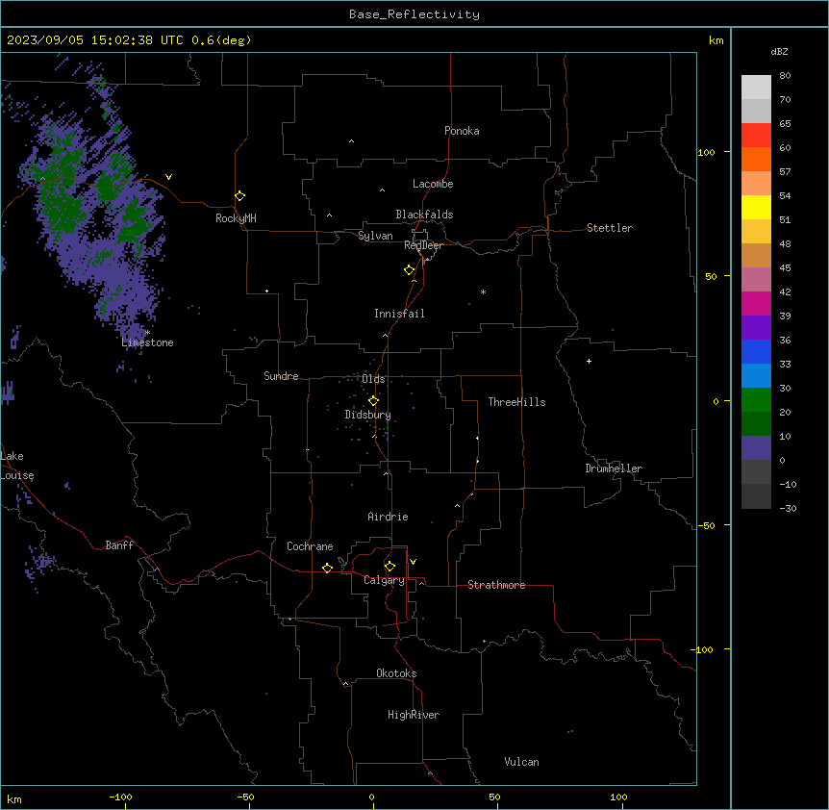The image size is (829, 810).
Task: Select the yellow diamond marker above Didsbury
Action: (373, 401)
